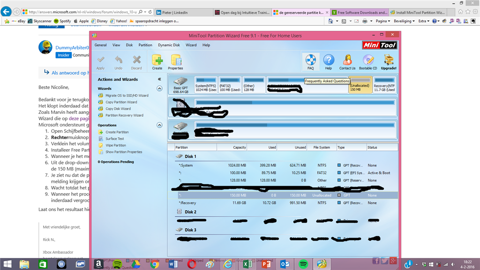
Task: Click the Create partition toolbar icon
Action: pyautogui.click(x=157, y=62)
